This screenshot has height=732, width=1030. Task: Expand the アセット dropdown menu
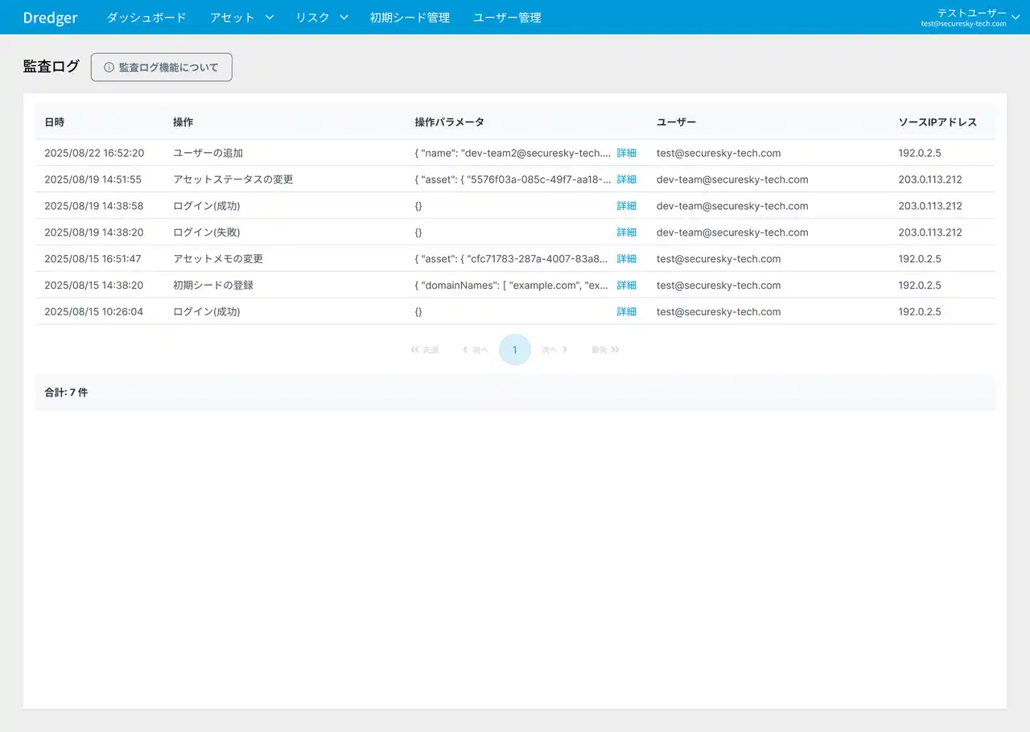(x=241, y=18)
